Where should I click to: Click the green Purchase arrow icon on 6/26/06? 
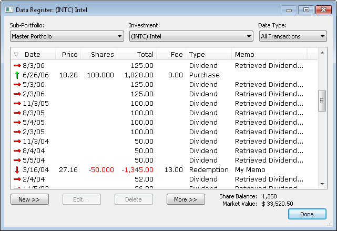pyautogui.click(x=17, y=75)
